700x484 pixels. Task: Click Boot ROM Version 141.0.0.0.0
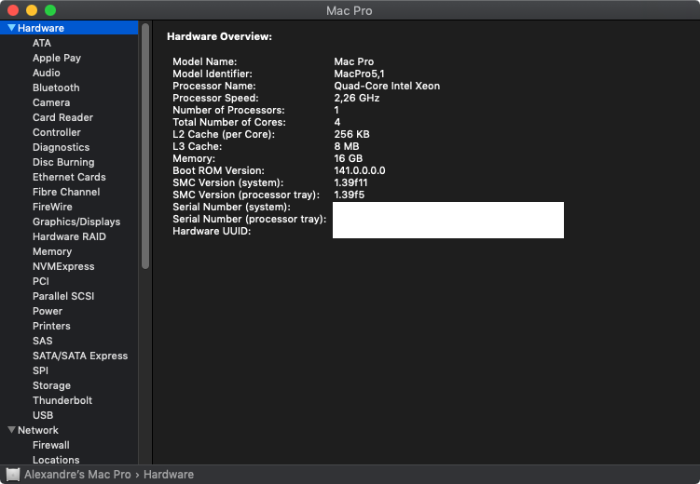pos(360,170)
